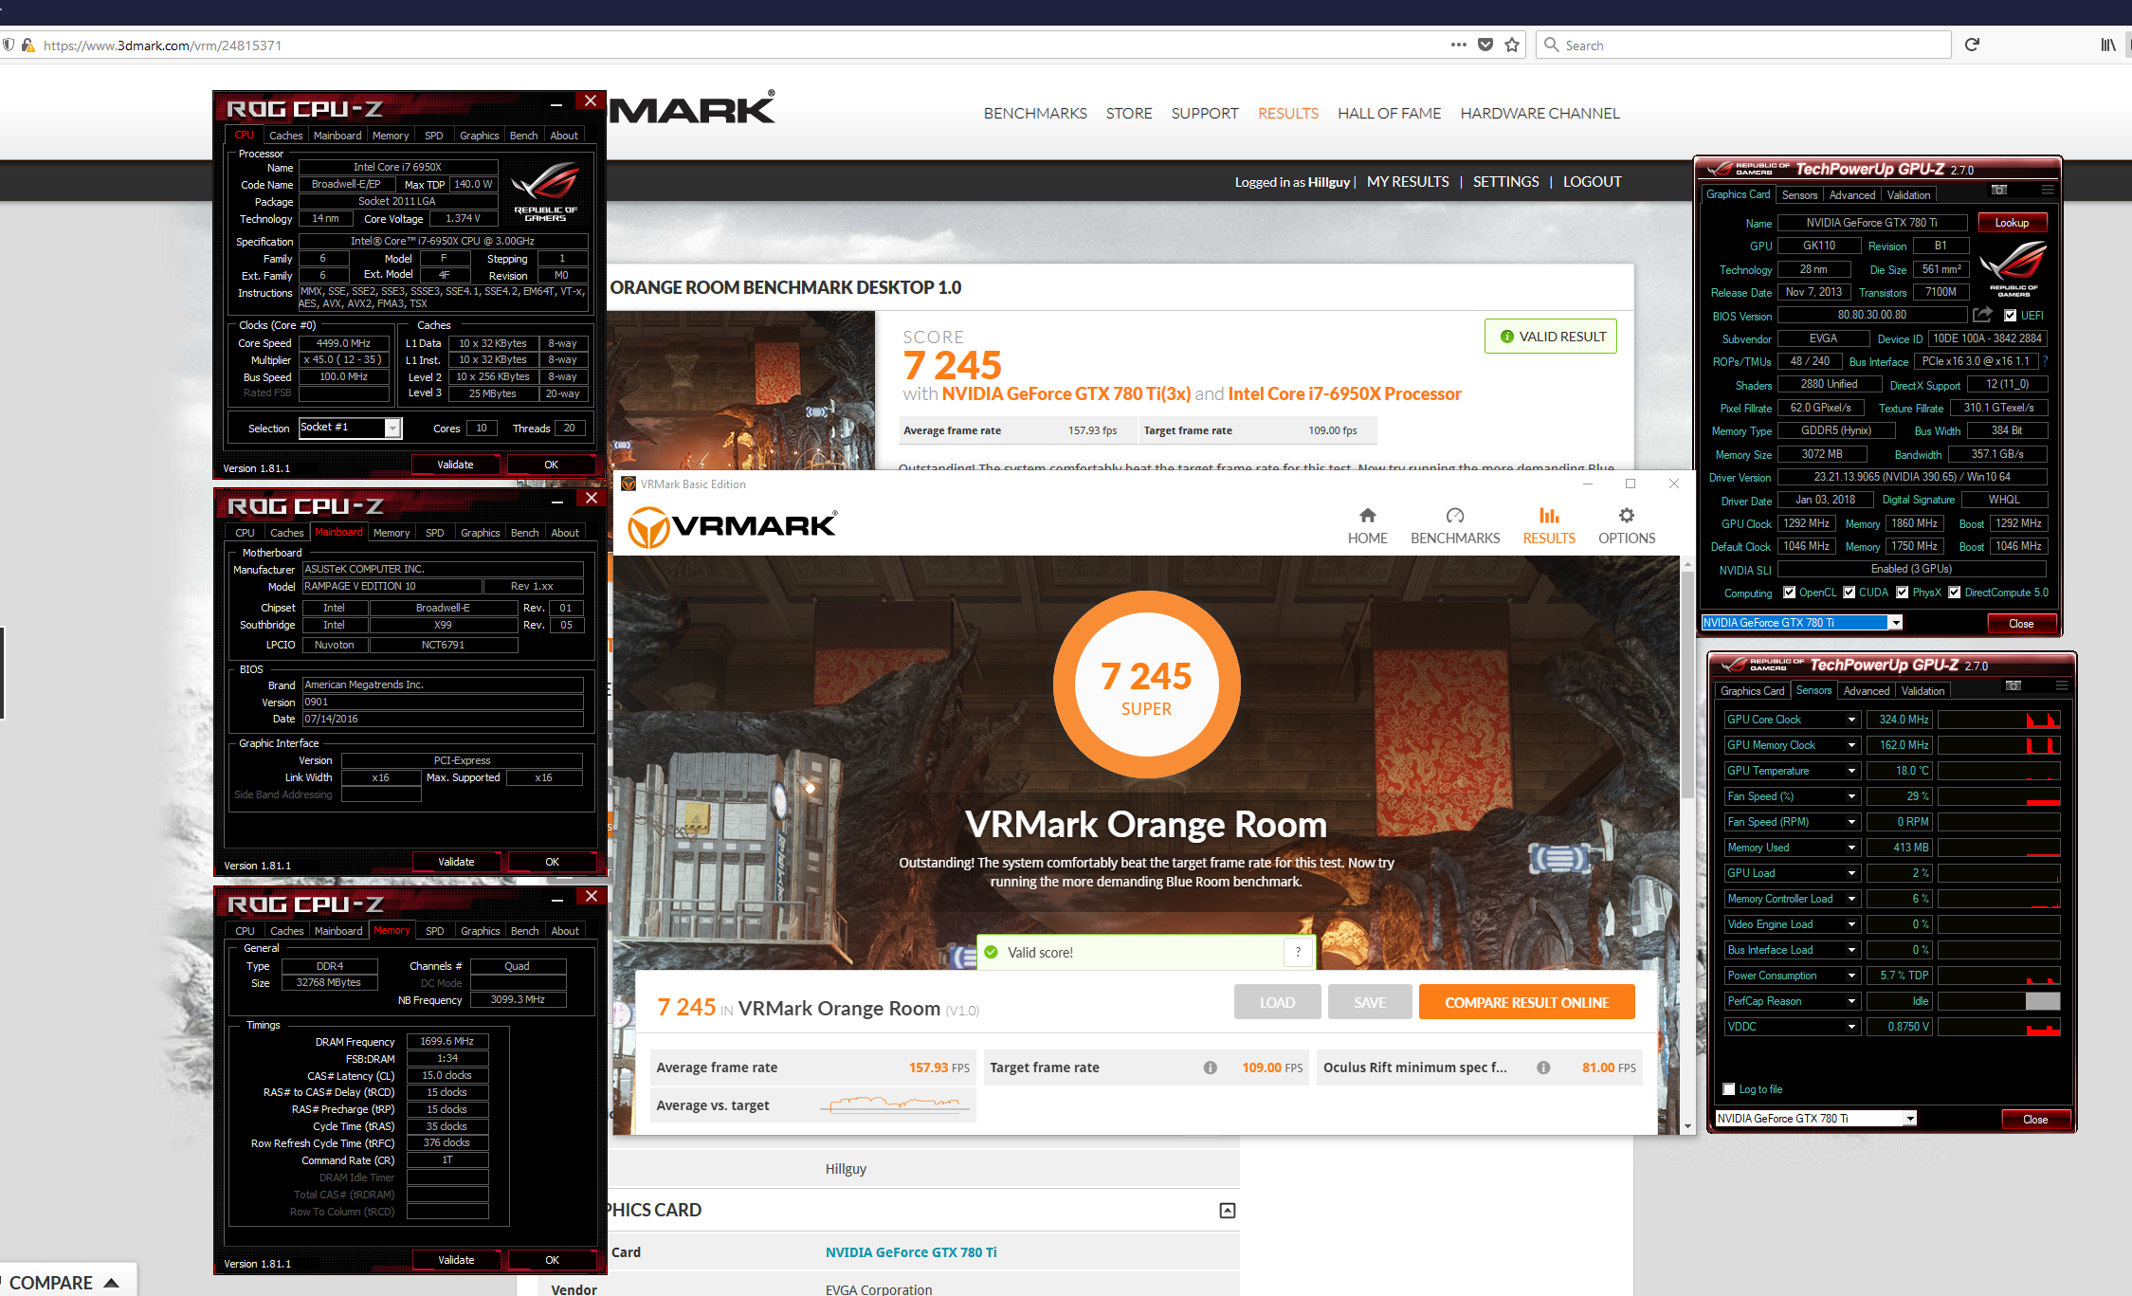Open the Validation tab in GPU-Z Sensors window
Screen dimensions: 2132x1296
click(x=1922, y=691)
